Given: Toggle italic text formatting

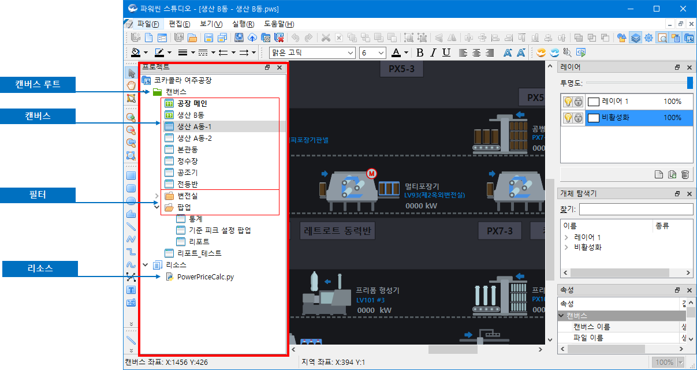Looking at the screenshot, I should tap(433, 53).
